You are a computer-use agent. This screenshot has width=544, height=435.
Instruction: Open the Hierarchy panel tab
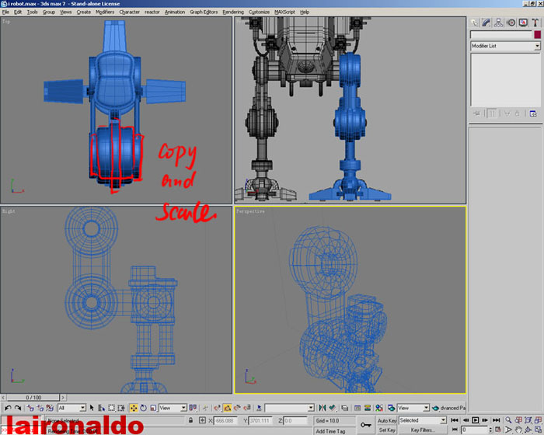pyautogui.click(x=498, y=23)
